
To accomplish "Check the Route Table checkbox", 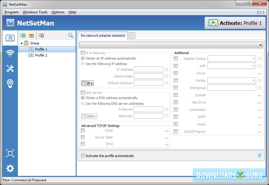I will (x=83, y=137).
